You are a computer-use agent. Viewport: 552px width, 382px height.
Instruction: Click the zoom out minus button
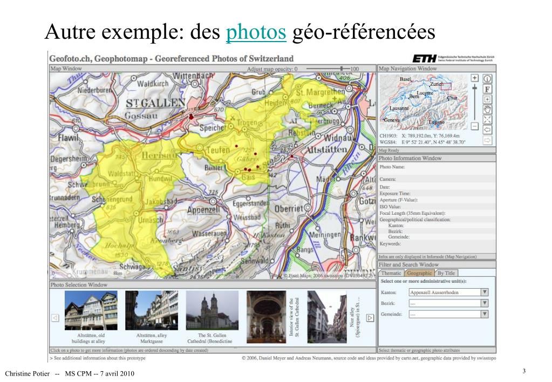point(474,126)
